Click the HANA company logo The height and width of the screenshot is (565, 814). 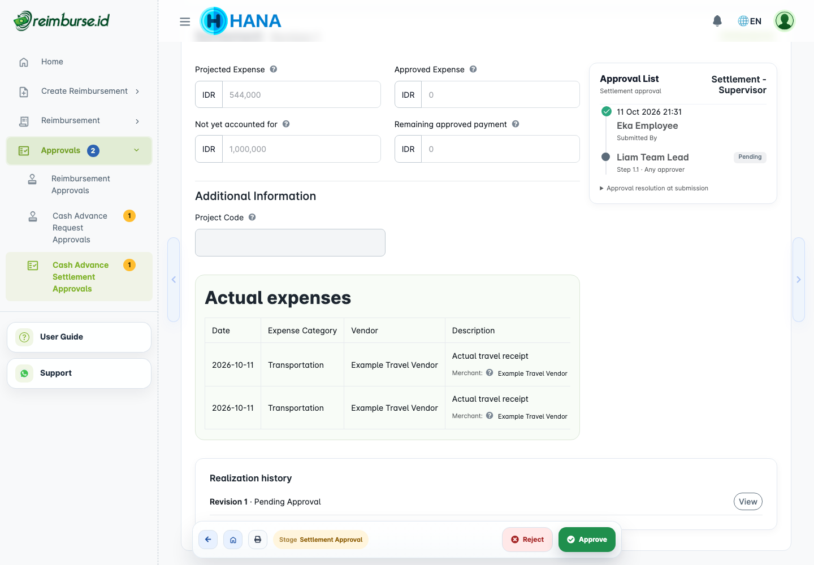click(x=241, y=21)
